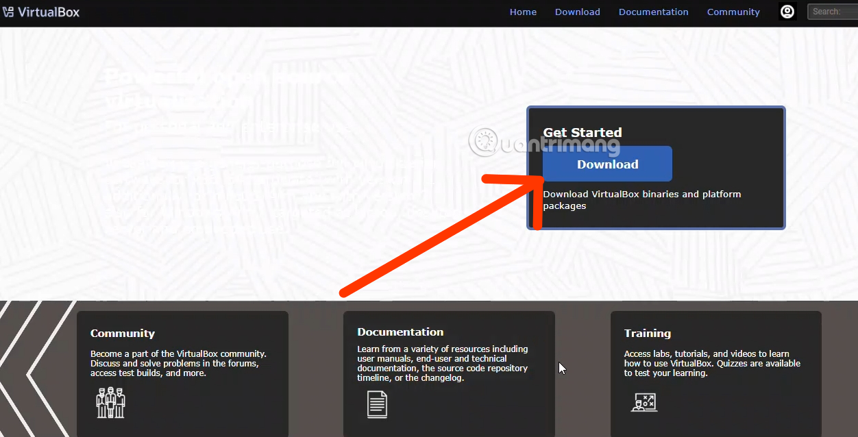Click the VirtualBox brand name text
The height and width of the screenshot is (437, 858).
coord(49,12)
